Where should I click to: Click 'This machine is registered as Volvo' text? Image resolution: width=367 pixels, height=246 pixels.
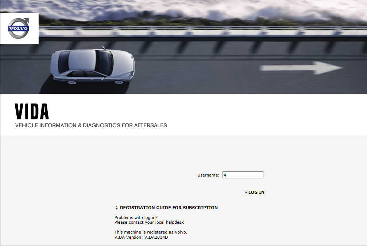151,232
